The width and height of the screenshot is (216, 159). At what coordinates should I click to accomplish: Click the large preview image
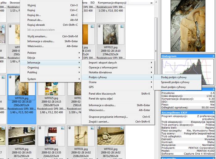pyautogui.click(x=188, y=26)
